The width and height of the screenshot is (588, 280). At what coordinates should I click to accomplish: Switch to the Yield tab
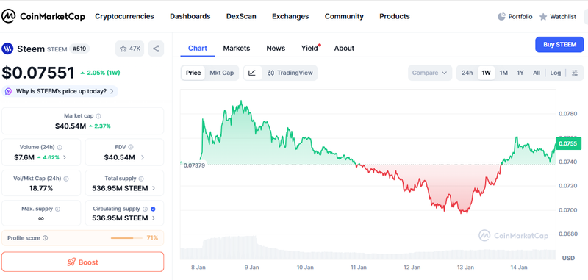point(309,48)
